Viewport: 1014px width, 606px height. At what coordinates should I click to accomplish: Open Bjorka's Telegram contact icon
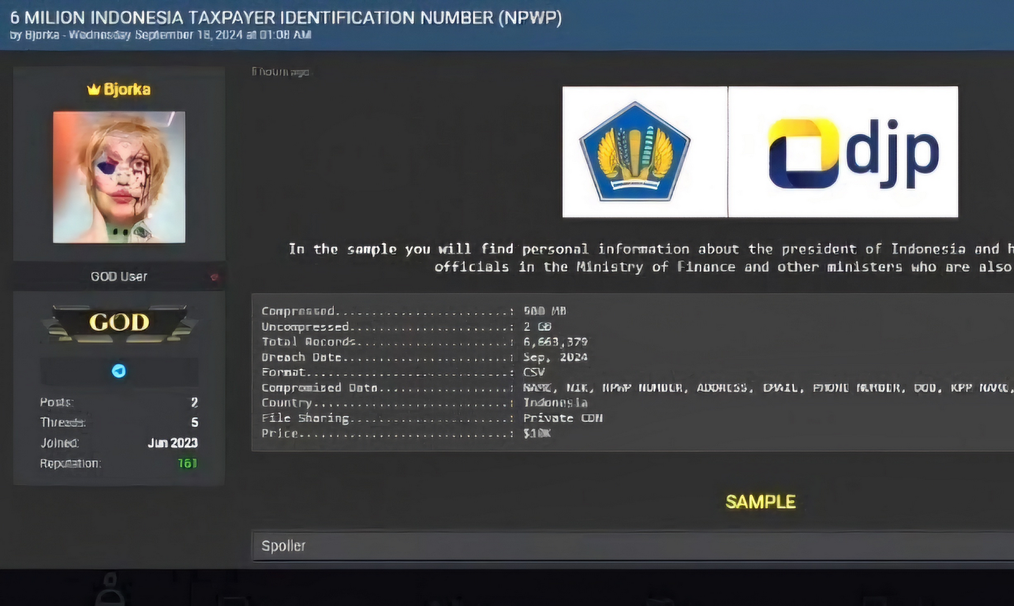pos(119,371)
